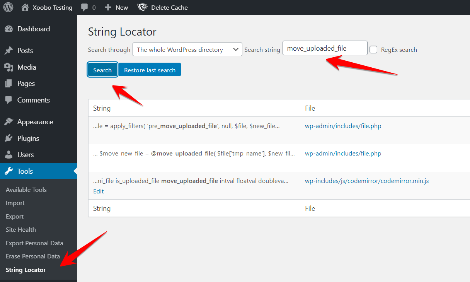Click the Search through label

click(109, 50)
